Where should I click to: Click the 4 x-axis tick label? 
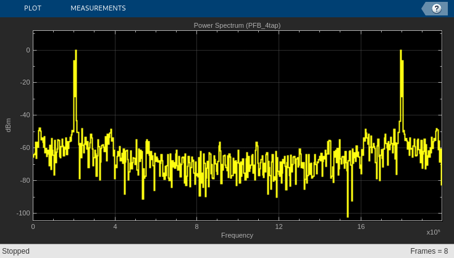[115, 227]
